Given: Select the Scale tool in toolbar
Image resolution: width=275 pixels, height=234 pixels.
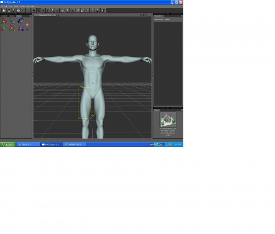Looking at the screenshot, I should tap(48, 11).
